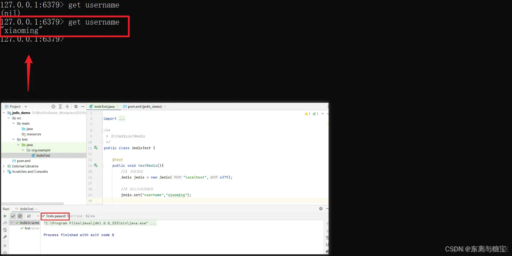The height and width of the screenshot is (256, 512).
Task: Expand External Libraries node
Action: coord(4,166)
